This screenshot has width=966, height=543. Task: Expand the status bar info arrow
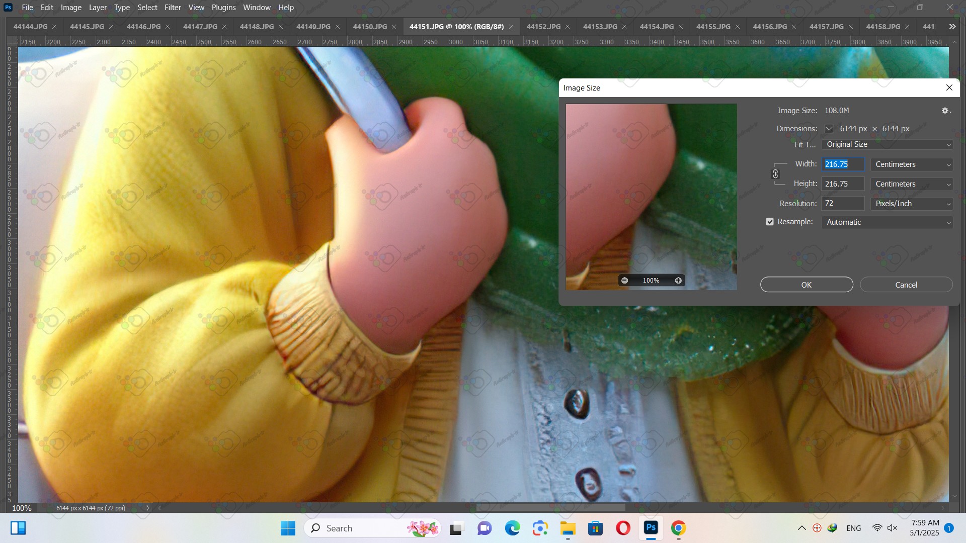tap(147, 508)
